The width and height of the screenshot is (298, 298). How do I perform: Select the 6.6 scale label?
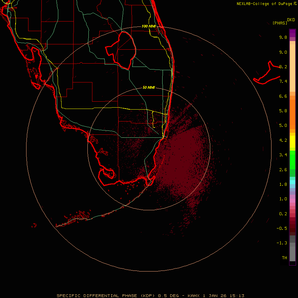click(x=283, y=96)
